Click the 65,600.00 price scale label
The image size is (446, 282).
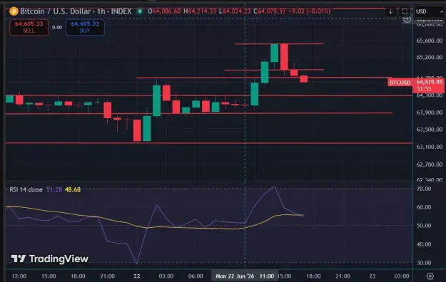tap(429, 41)
